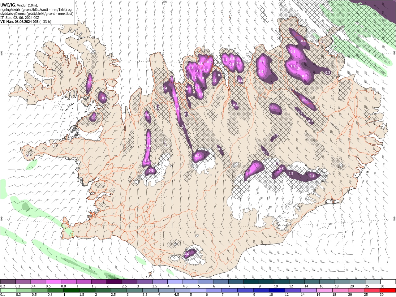Click the 'Vindur (10m)' header text

point(28,5)
